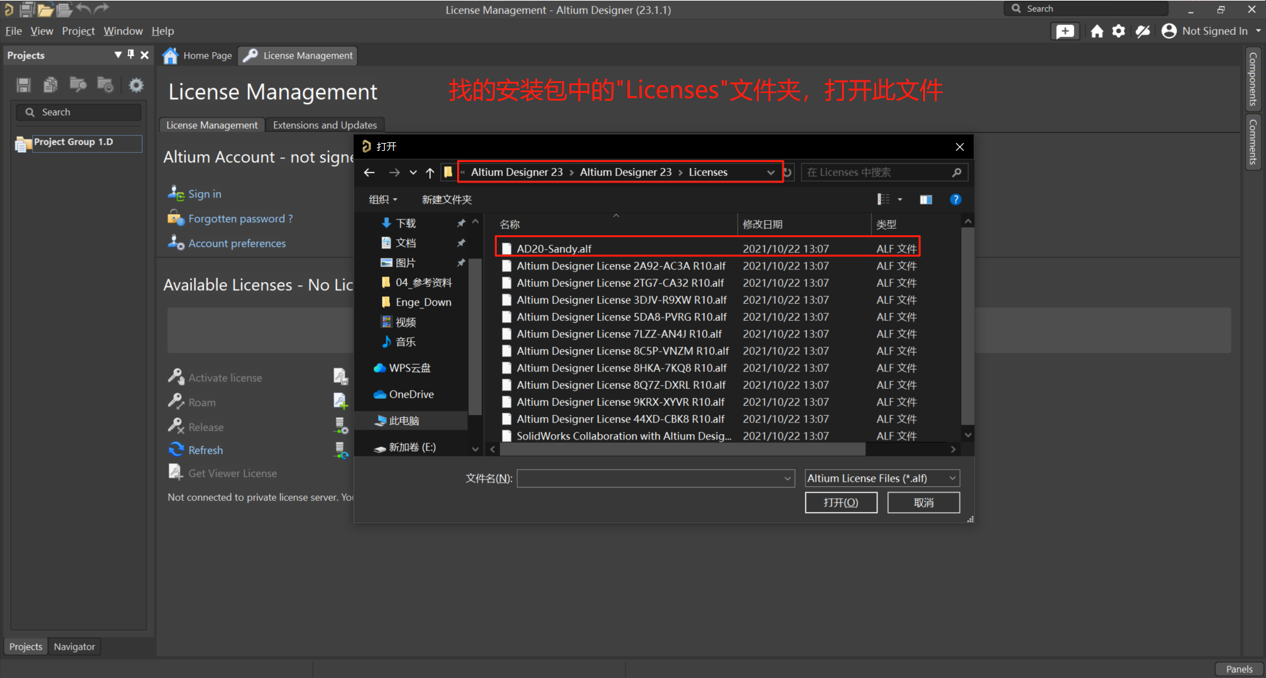Open the View menu
The height and width of the screenshot is (678, 1266).
pos(42,31)
